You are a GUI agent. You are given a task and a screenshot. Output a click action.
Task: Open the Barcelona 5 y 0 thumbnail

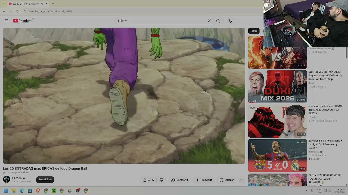[278, 155]
